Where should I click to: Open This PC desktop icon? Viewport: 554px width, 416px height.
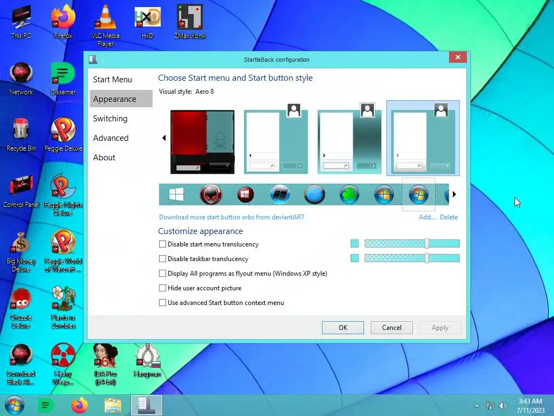[x=21, y=22]
